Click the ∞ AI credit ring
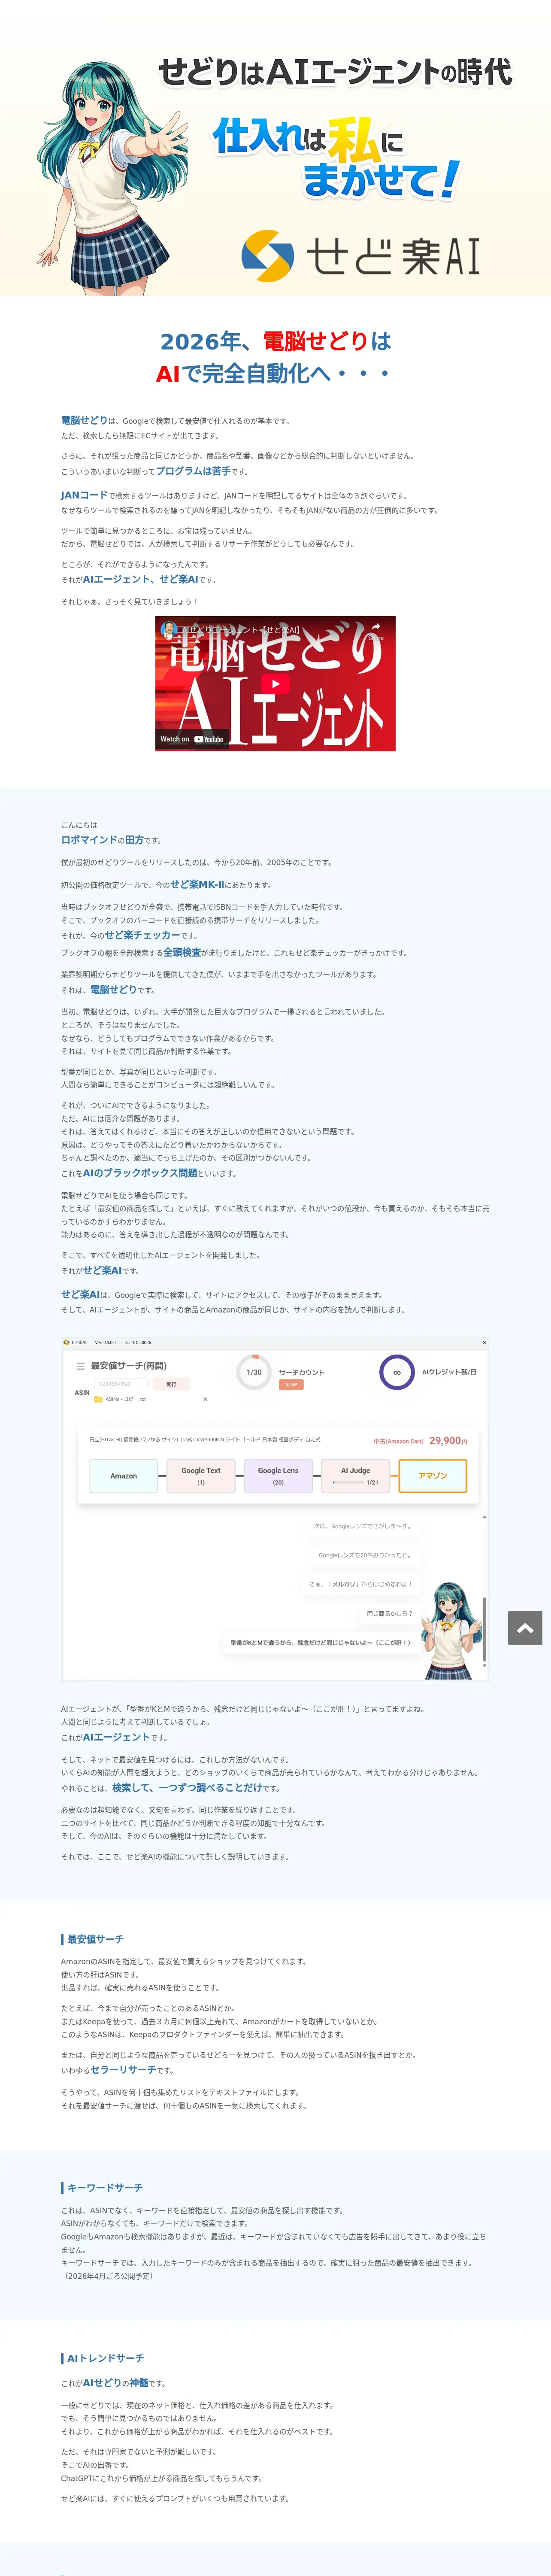 click(397, 1372)
